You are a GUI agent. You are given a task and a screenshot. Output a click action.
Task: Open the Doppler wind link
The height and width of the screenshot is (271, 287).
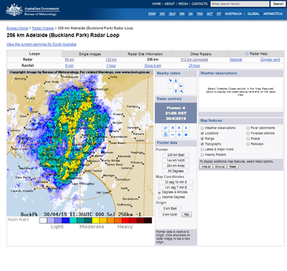(x=270, y=60)
